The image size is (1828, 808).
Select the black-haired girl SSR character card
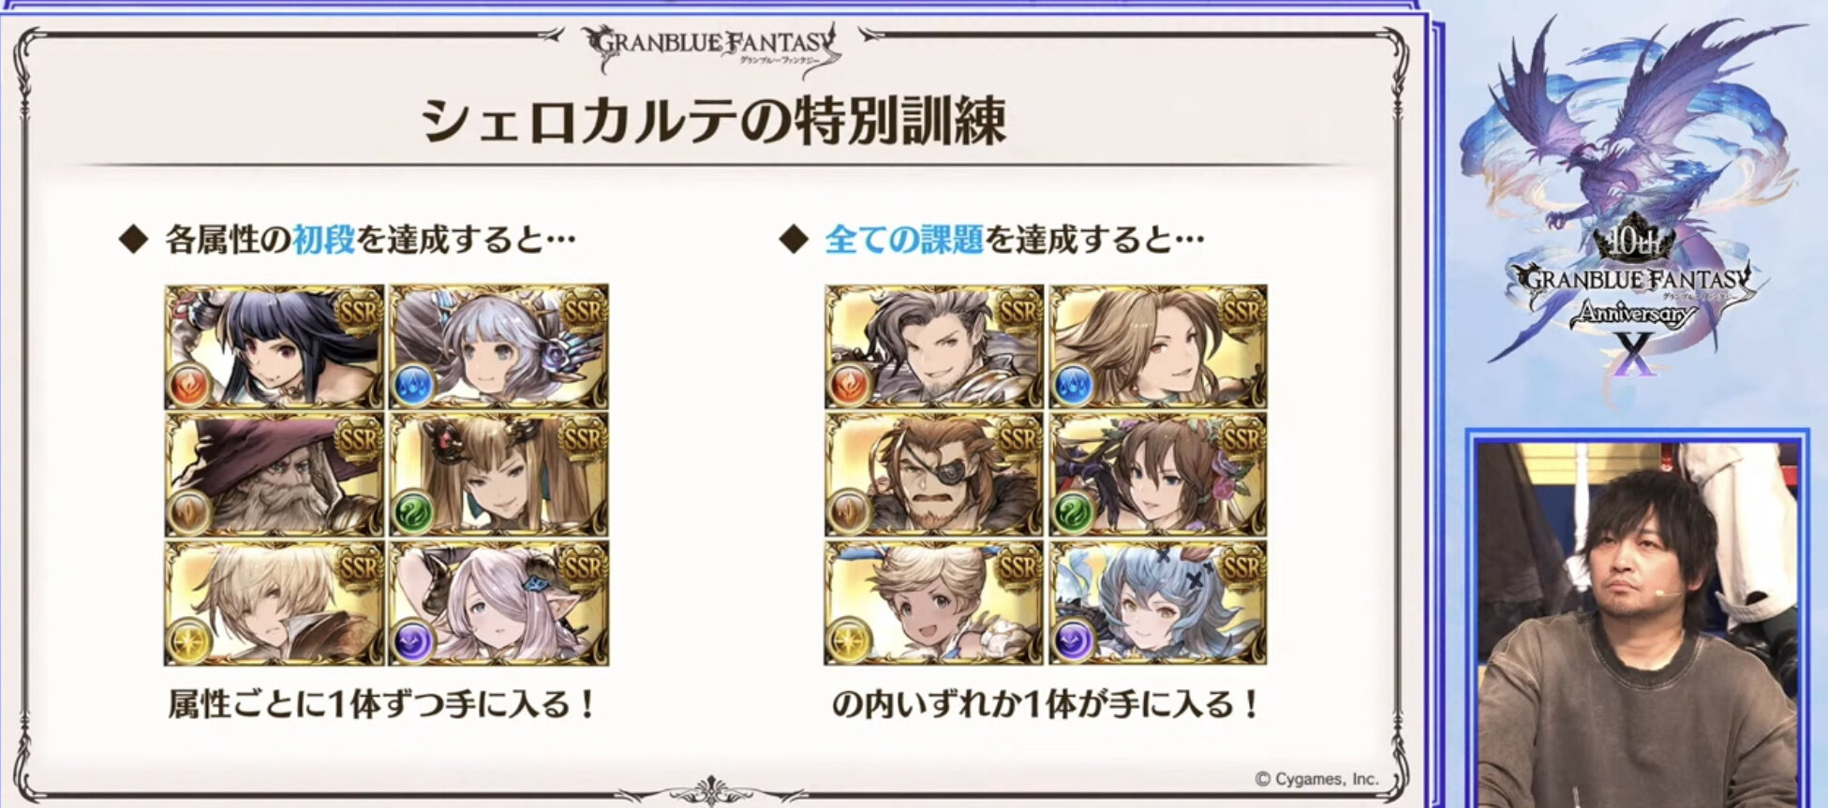pyautogui.click(x=275, y=347)
